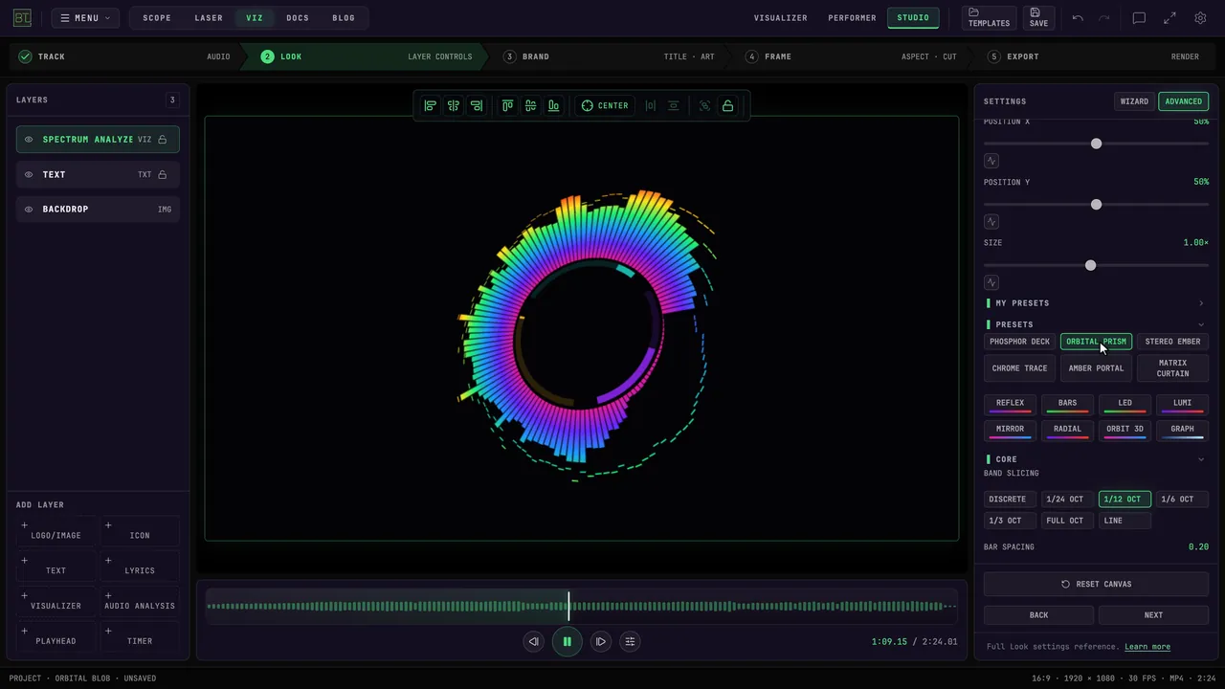1225x689 pixels.
Task: Align layer to top edge
Action: click(507, 105)
